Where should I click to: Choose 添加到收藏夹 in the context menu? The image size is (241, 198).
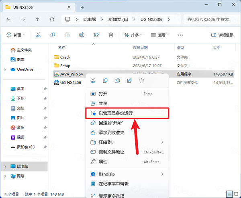(x=127, y=133)
